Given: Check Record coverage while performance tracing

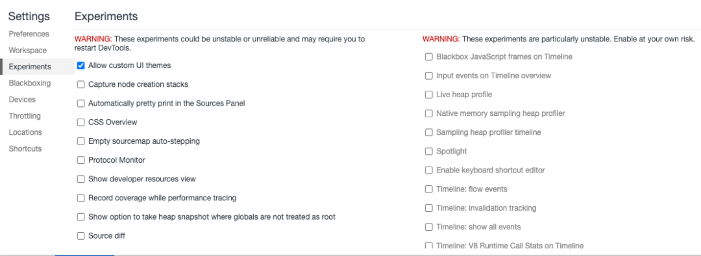Looking at the screenshot, I should tap(81, 198).
